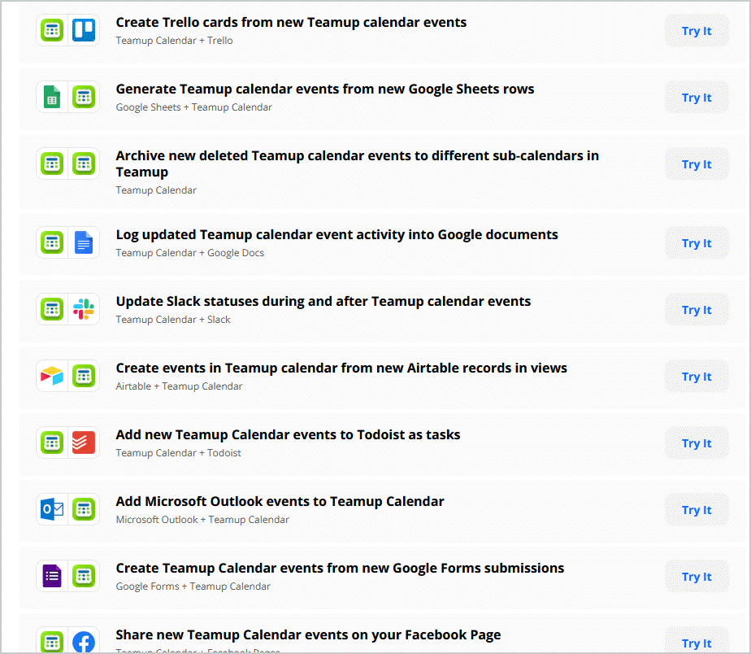The height and width of the screenshot is (654, 751).
Task: Click the Todoist icon
Action: click(84, 443)
